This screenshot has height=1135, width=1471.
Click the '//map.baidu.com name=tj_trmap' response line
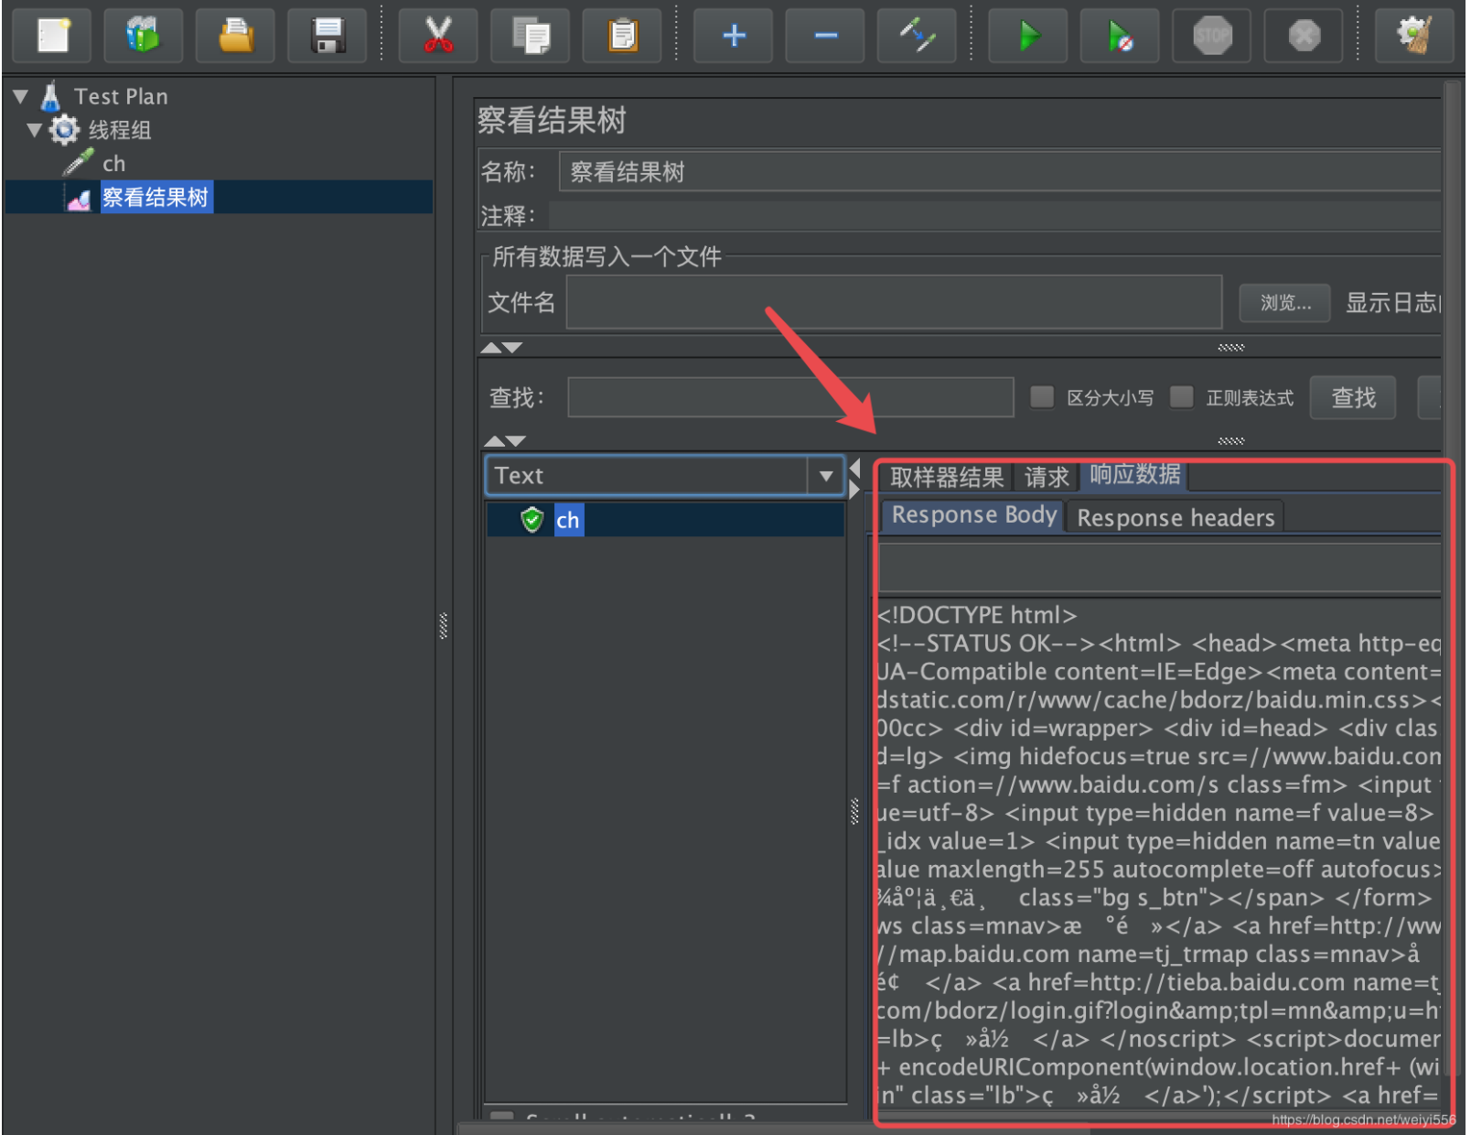1148,955
